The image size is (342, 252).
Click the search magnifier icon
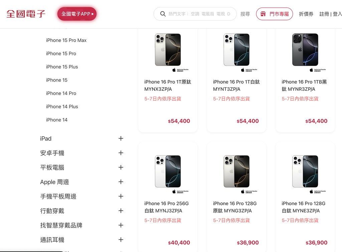click(x=163, y=14)
